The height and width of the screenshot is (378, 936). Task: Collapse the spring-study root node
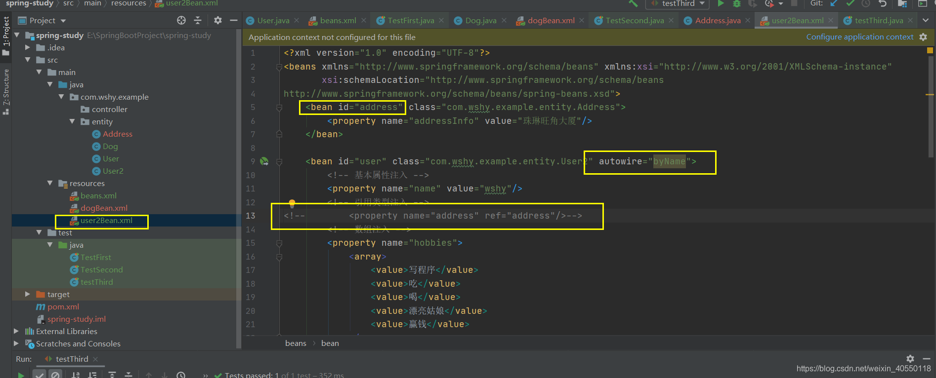coord(17,36)
